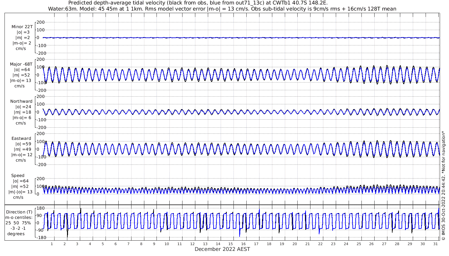Click the '180' tick of Direction axis
449x256 pixels.
pyautogui.click(x=40, y=208)
